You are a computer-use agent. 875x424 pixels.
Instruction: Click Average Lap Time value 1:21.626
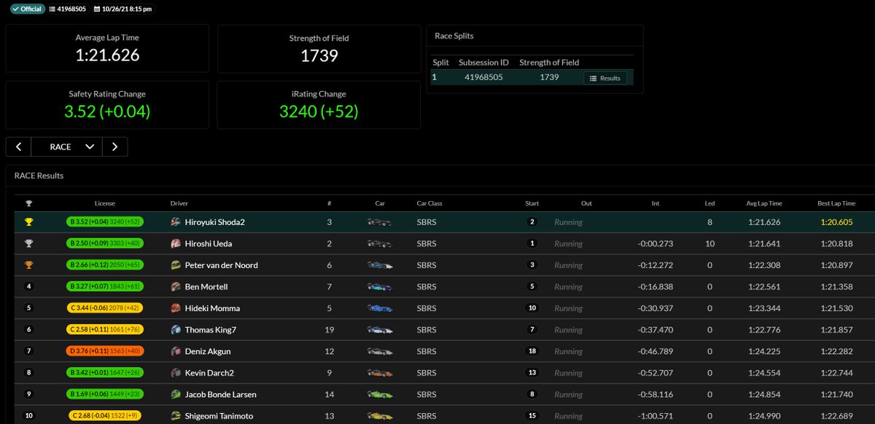[x=107, y=55]
